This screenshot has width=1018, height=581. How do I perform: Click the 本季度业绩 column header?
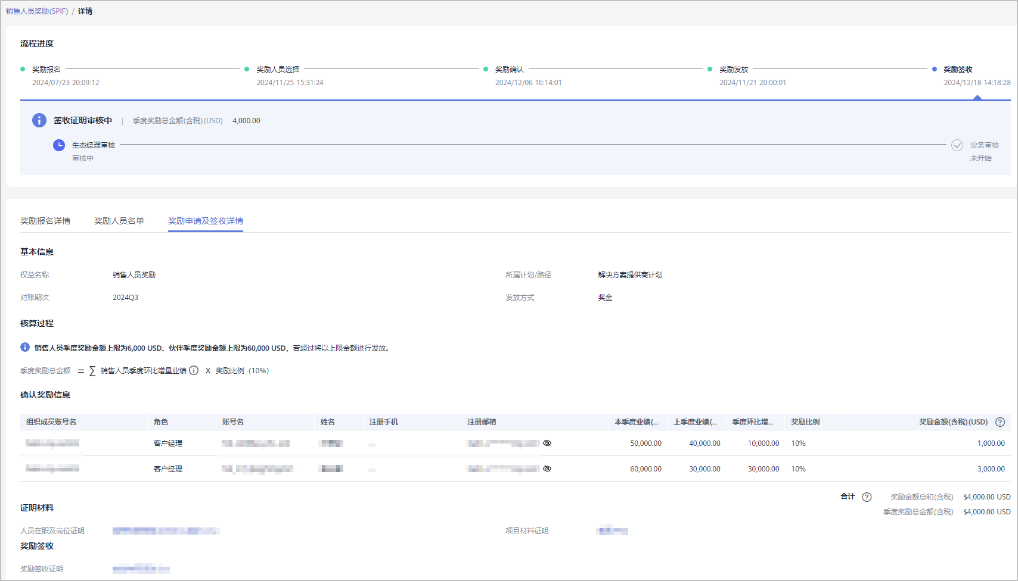tap(636, 422)
